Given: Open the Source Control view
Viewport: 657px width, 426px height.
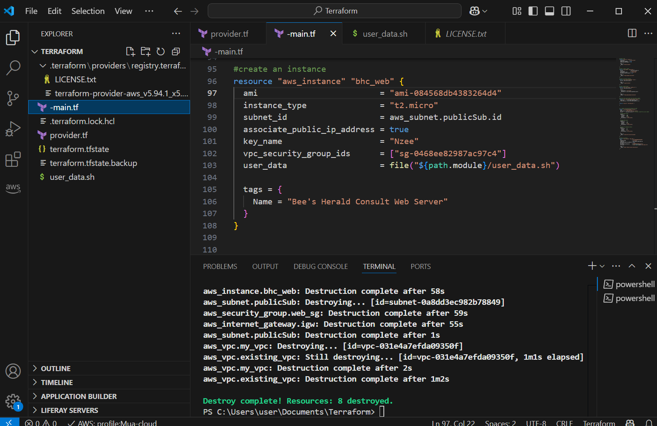Looking at the screenshot, I should click(13, 98).
